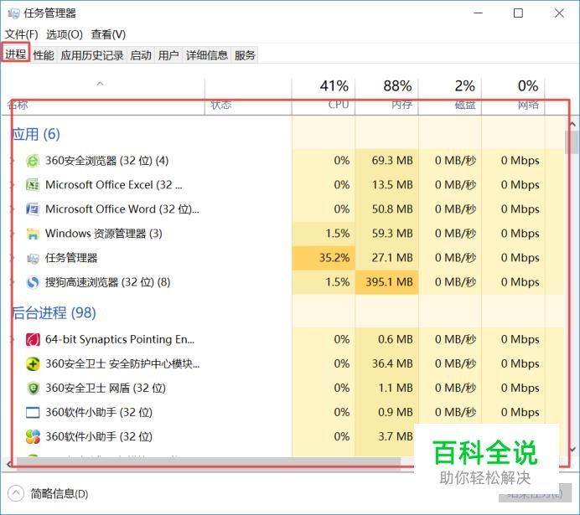Expand the 64-bit Synaptics Pointing row

point(13,339)
